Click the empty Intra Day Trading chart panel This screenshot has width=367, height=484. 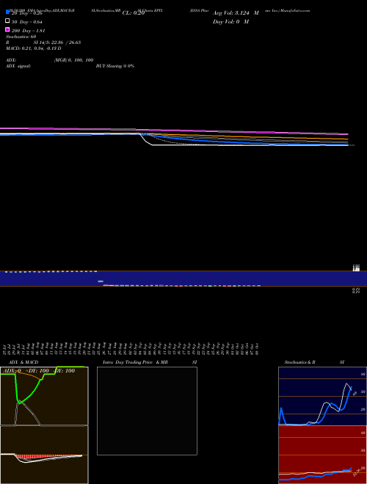tap(147, 411)
